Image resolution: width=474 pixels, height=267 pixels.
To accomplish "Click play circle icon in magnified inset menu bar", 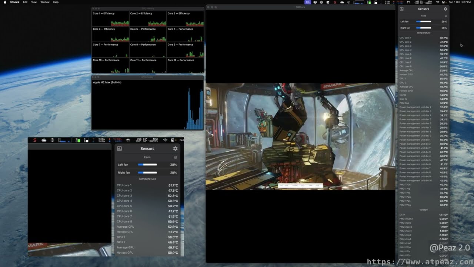I will (x=52, y=140).
